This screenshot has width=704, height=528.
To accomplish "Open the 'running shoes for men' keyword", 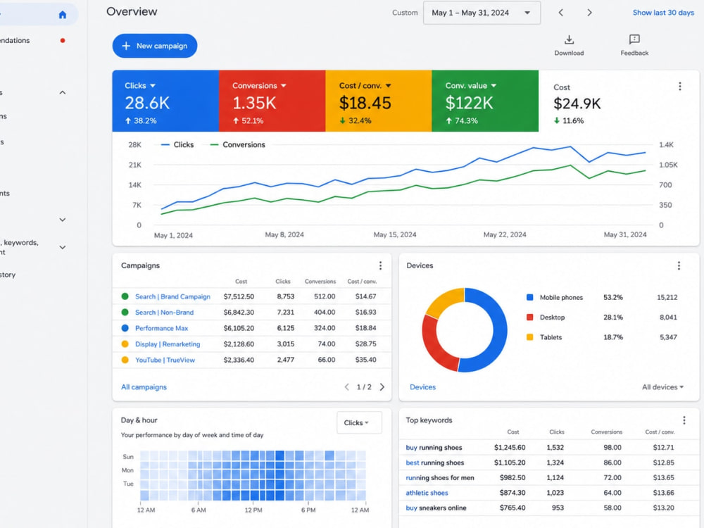I will click(x=439, y=478).
